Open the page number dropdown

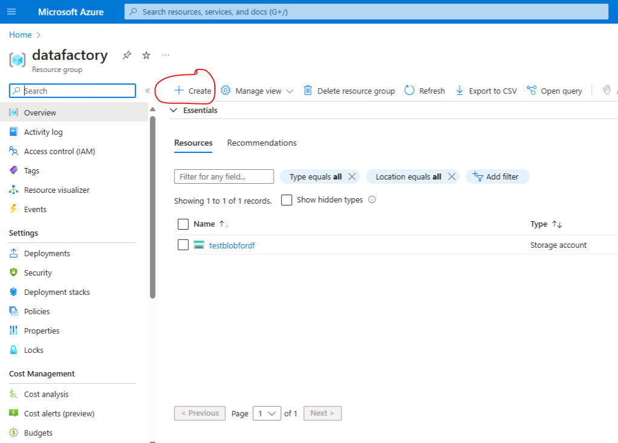(267, 413)
